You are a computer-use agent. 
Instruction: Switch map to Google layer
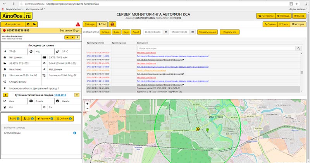click(x=90, y=24)
